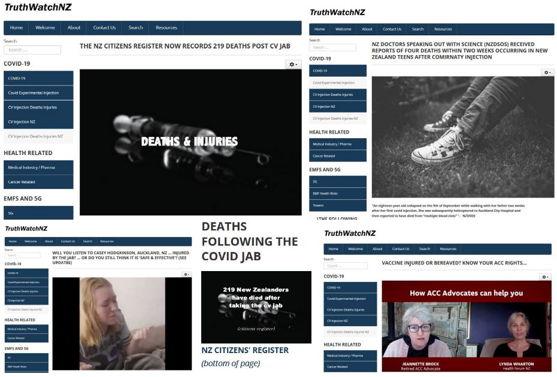Open Covid Experimental Injection on the ACC rights page
The image size is (557, 377).
[350, 299]
